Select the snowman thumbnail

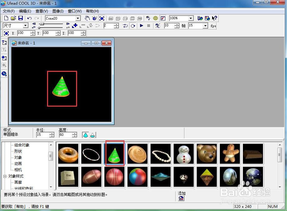[x=184, y=154]
